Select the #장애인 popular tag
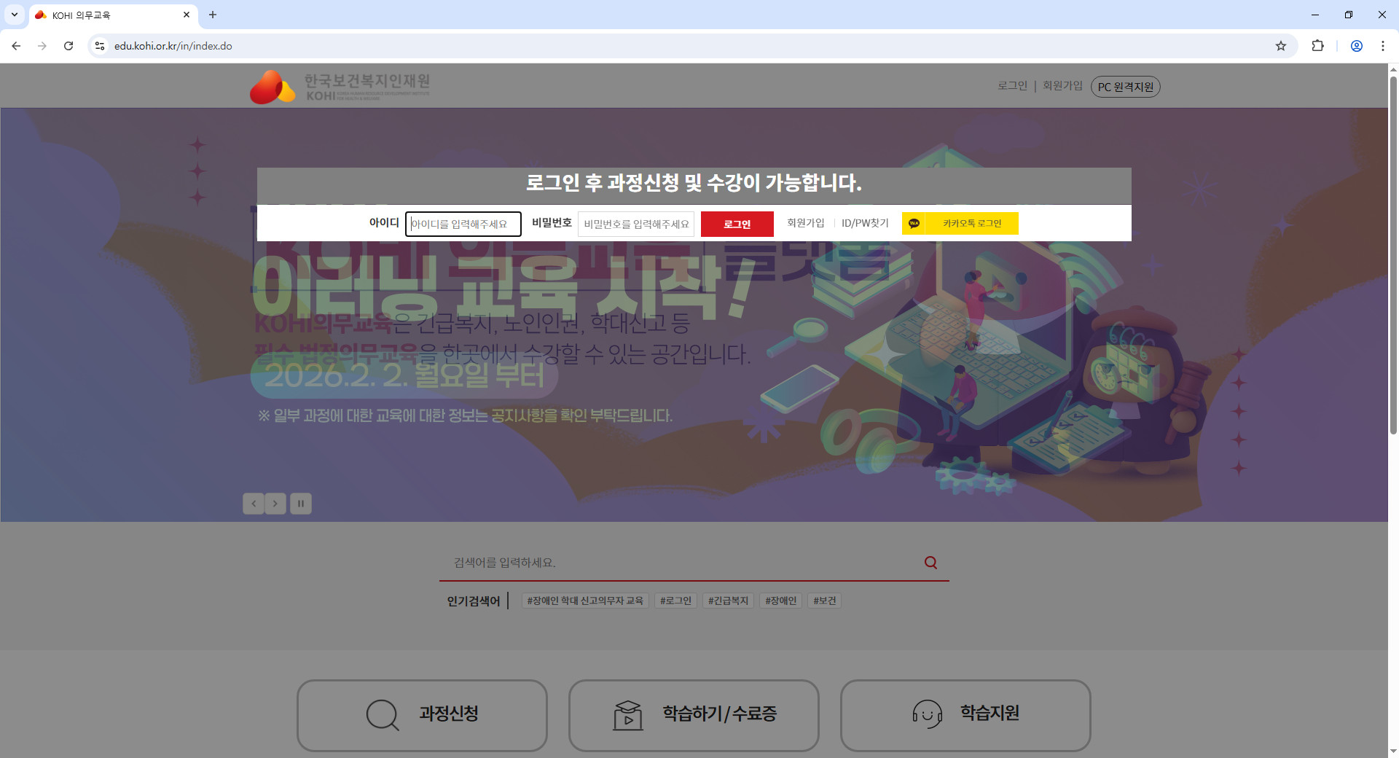Viewport: 1399px width, 758px height. (780, 601)
